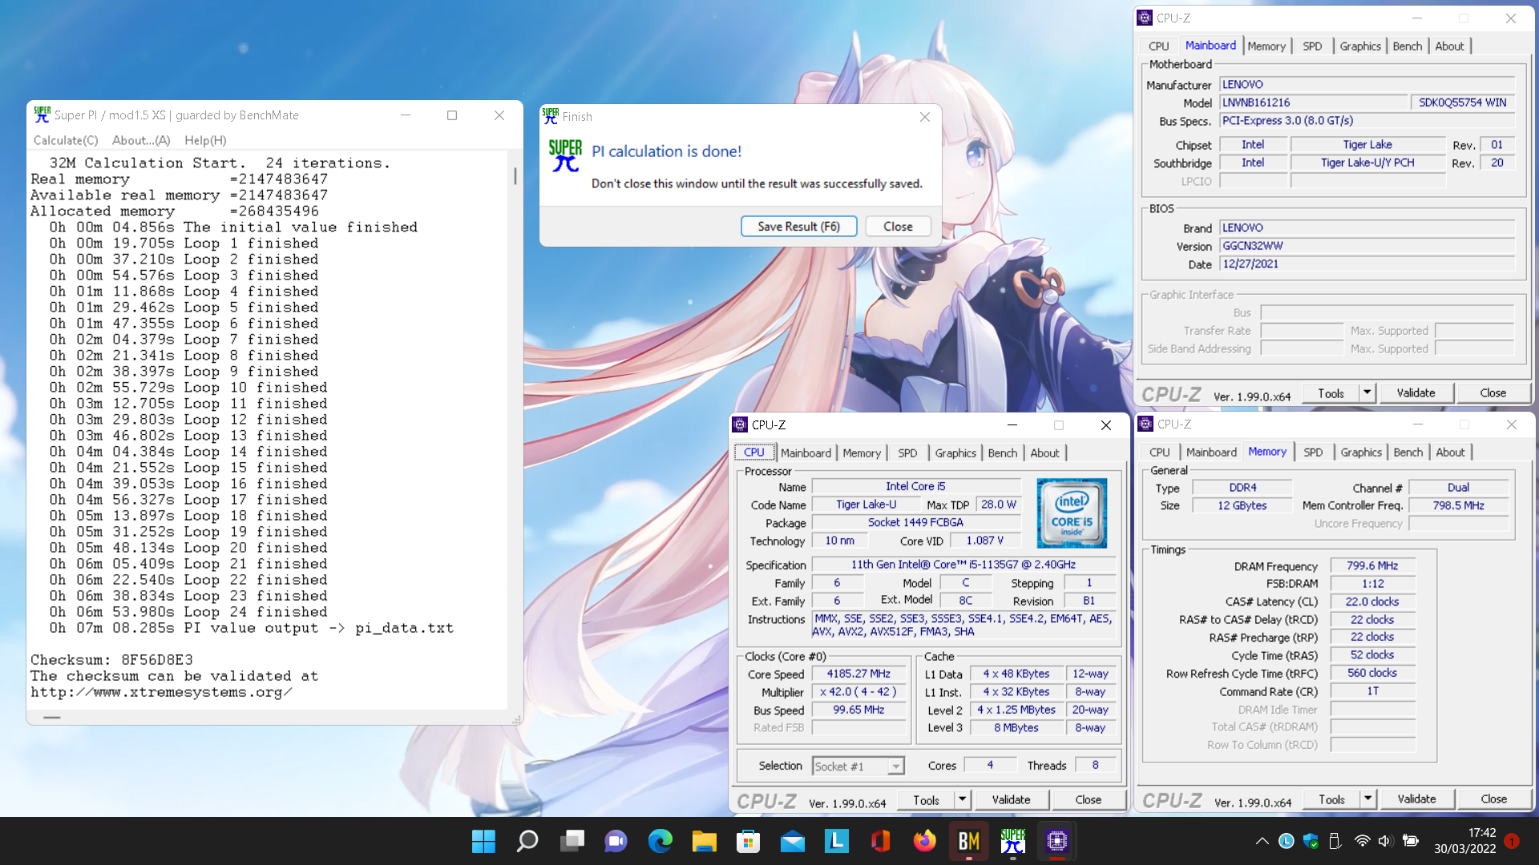Viewport: 1539px width, 865px height.
Task: Show hidden system tray icons
Action: pos(1262,841)
